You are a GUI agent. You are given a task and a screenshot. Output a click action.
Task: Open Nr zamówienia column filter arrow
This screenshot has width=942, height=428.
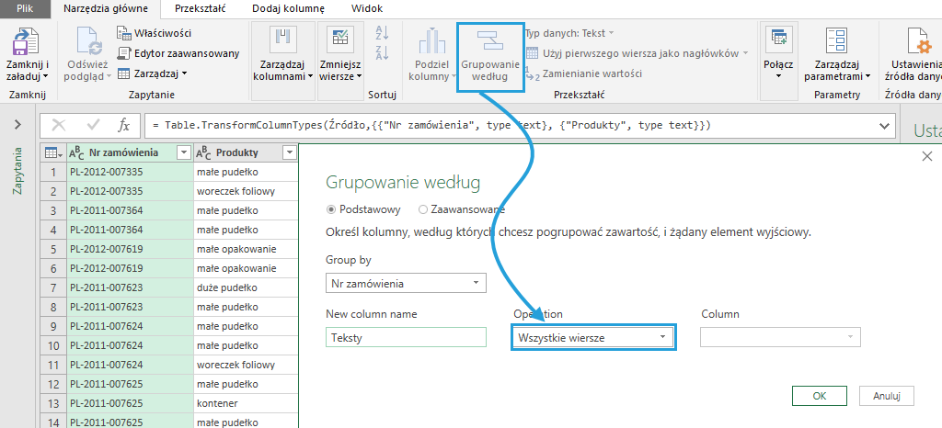click(x=183, y=152)
